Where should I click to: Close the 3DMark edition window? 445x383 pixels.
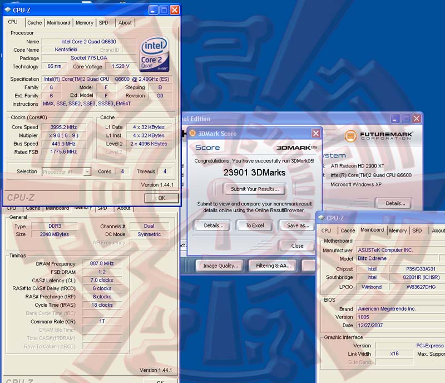coord(416,118)
